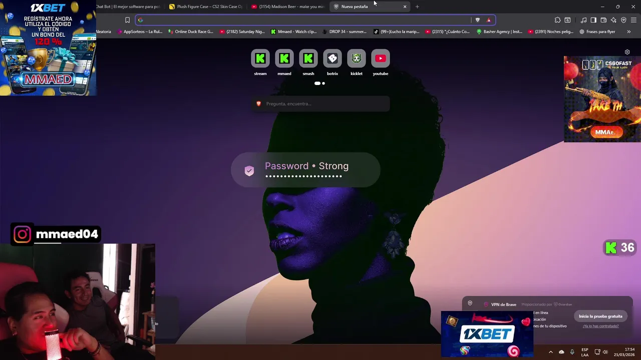Screen dimensions: 641x360
Task: Open the Brave Wallet toolbar icon
Action: (603, 20)
